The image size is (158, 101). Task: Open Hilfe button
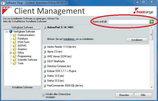coord(143,95)
